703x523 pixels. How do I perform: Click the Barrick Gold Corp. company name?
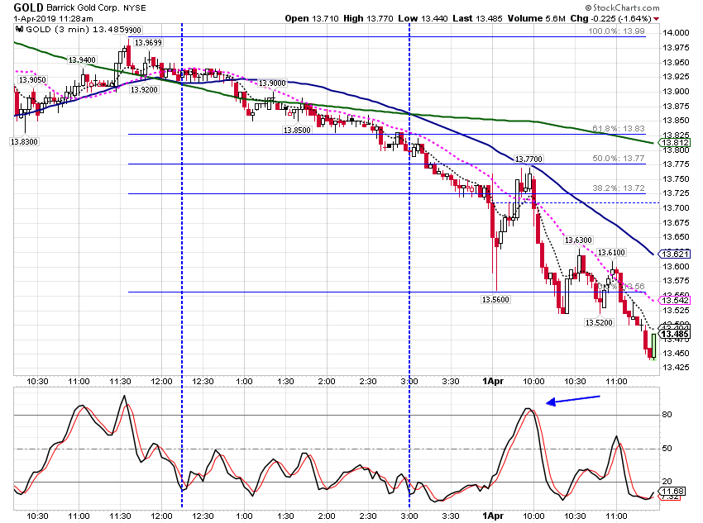point(84,8)
